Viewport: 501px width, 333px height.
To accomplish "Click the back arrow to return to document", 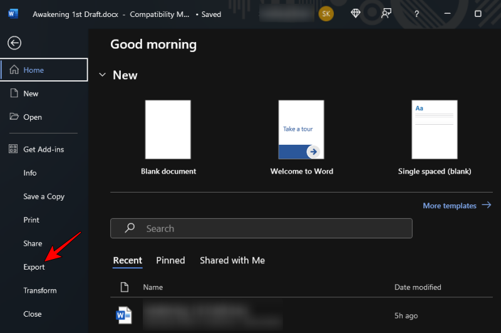I will pos(14,43).
